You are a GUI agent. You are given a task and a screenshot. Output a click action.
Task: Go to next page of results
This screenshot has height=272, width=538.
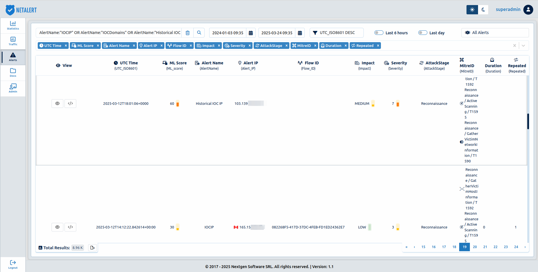pos(525,247)
